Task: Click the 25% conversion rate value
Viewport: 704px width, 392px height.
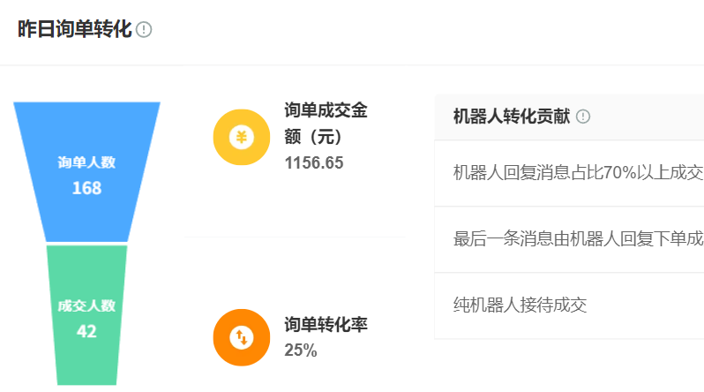Action: (x=300, y=351)
